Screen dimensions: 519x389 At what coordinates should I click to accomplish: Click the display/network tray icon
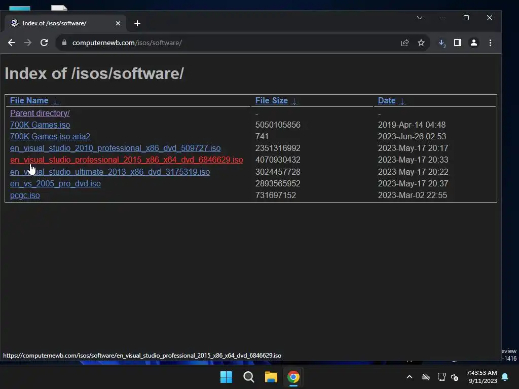(x=441, y=377)
